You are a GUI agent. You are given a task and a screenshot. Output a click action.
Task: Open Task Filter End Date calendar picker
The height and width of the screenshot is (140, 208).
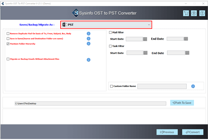pos(187,53)
